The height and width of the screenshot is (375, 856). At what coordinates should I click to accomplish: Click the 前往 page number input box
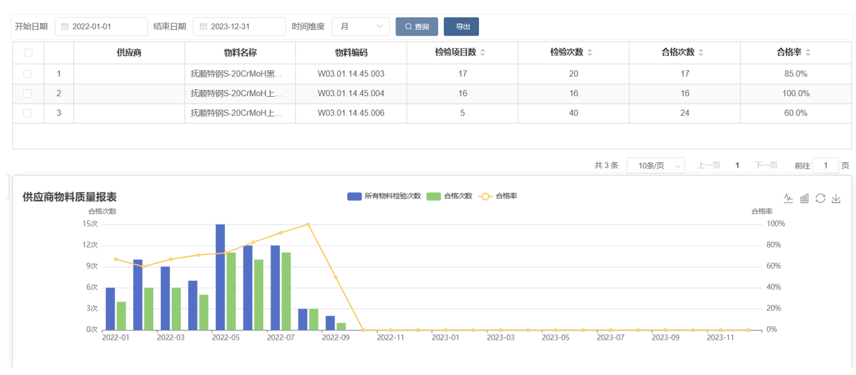pyautogui.click(x=826, y=166)
